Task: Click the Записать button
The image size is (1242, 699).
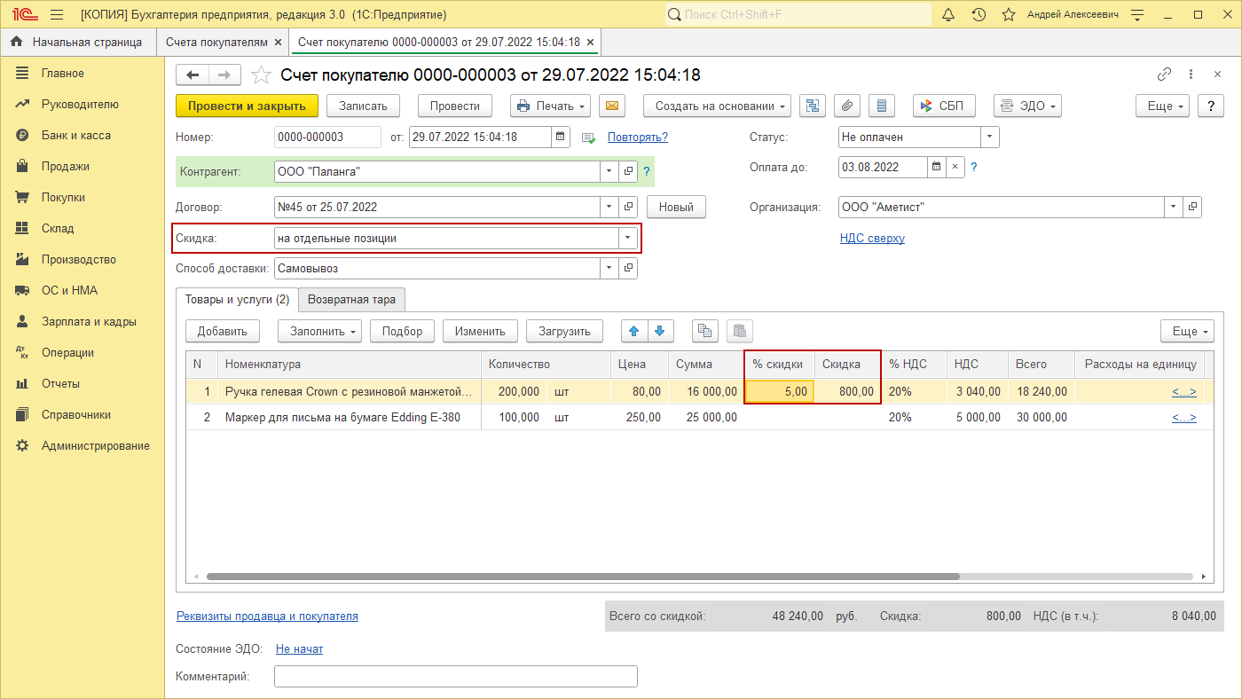Action: pyautogui.click(x=364, y=106)
